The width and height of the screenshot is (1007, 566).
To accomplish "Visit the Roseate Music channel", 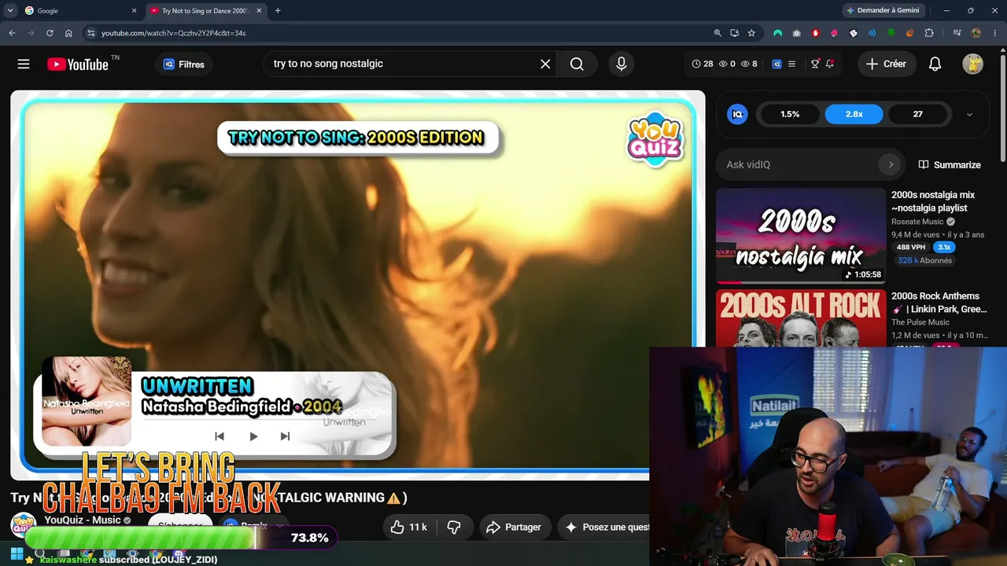I will click(x=917, y=222).
